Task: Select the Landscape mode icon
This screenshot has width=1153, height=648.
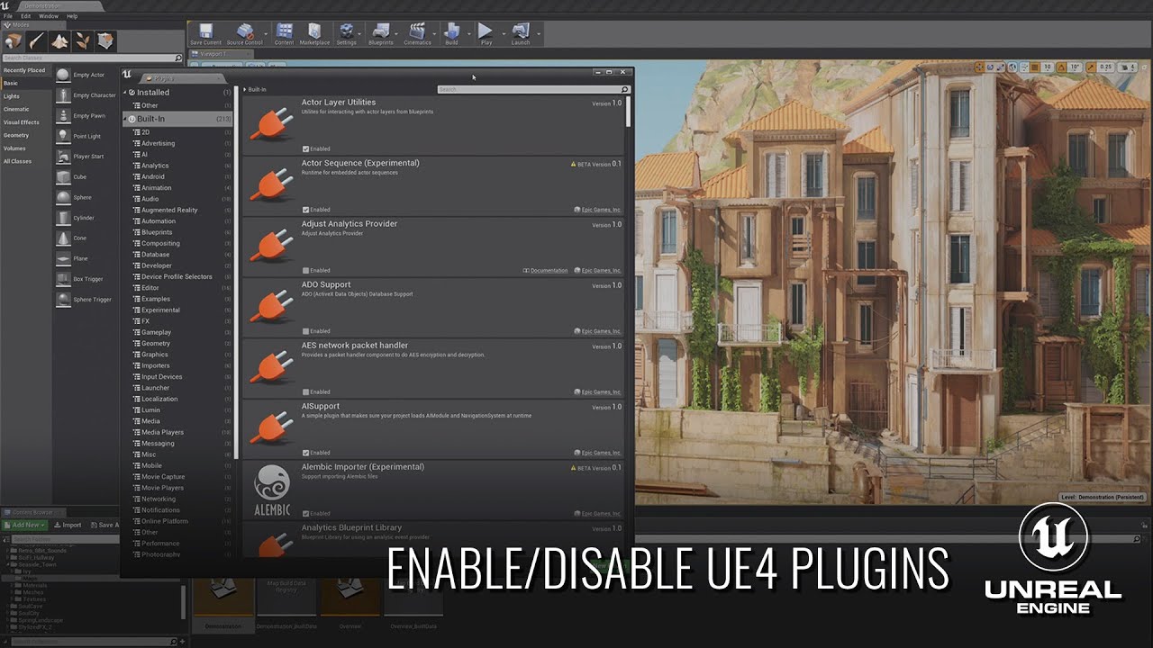Action: pyautogui.click(x=60, y=41)
